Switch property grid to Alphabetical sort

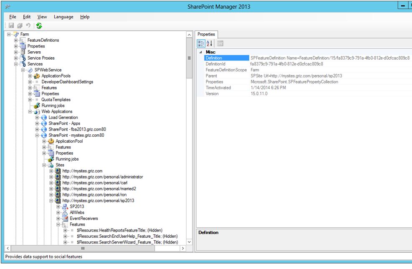click(210, 43)
